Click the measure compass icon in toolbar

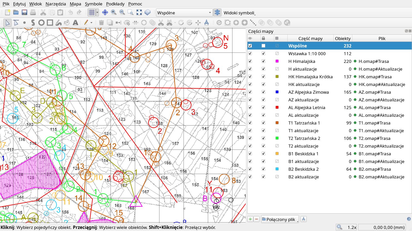coord(207,23)
